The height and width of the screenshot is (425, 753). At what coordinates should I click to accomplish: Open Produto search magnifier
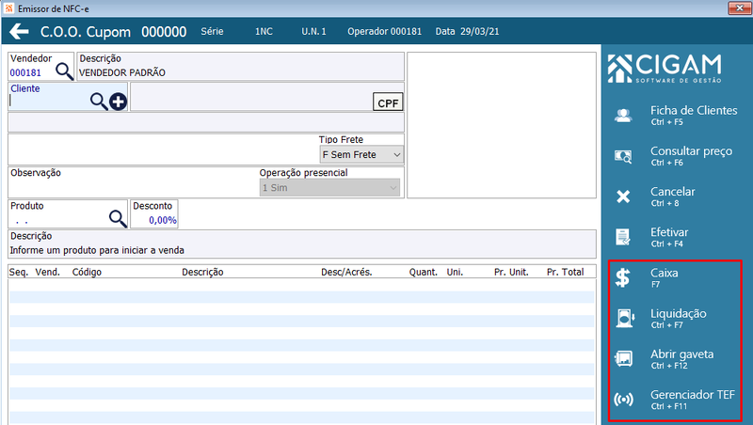click(118, 218)
